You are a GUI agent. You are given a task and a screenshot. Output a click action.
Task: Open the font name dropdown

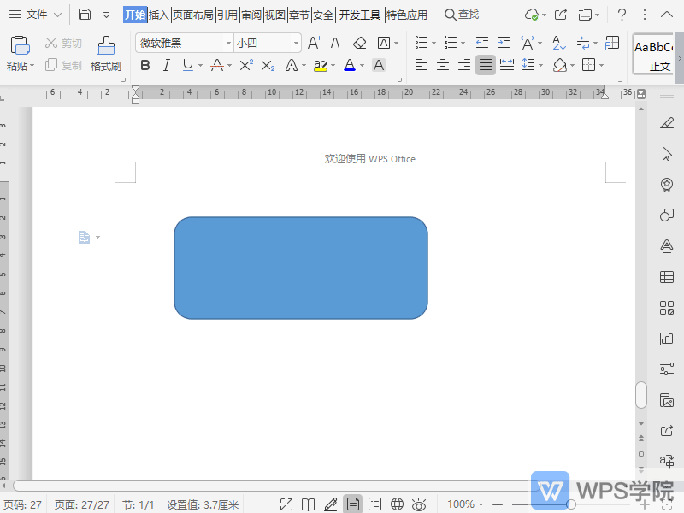(x=229, y=43)
